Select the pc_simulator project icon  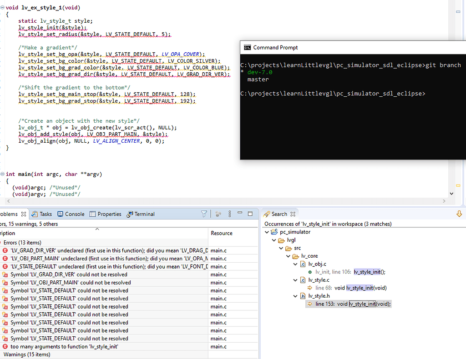274,232
